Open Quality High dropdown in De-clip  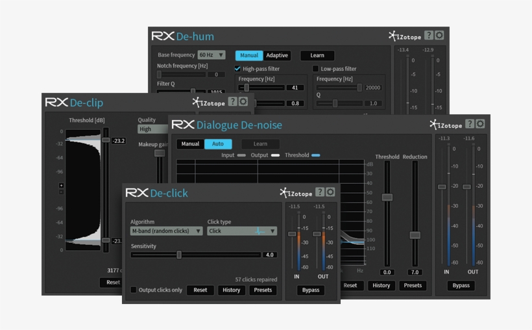pyautogui.click(x=153, y=129)
